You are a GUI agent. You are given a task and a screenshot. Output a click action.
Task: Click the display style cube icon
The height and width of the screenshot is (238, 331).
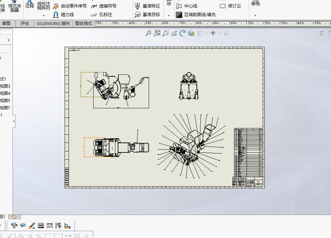coord(200,33)
